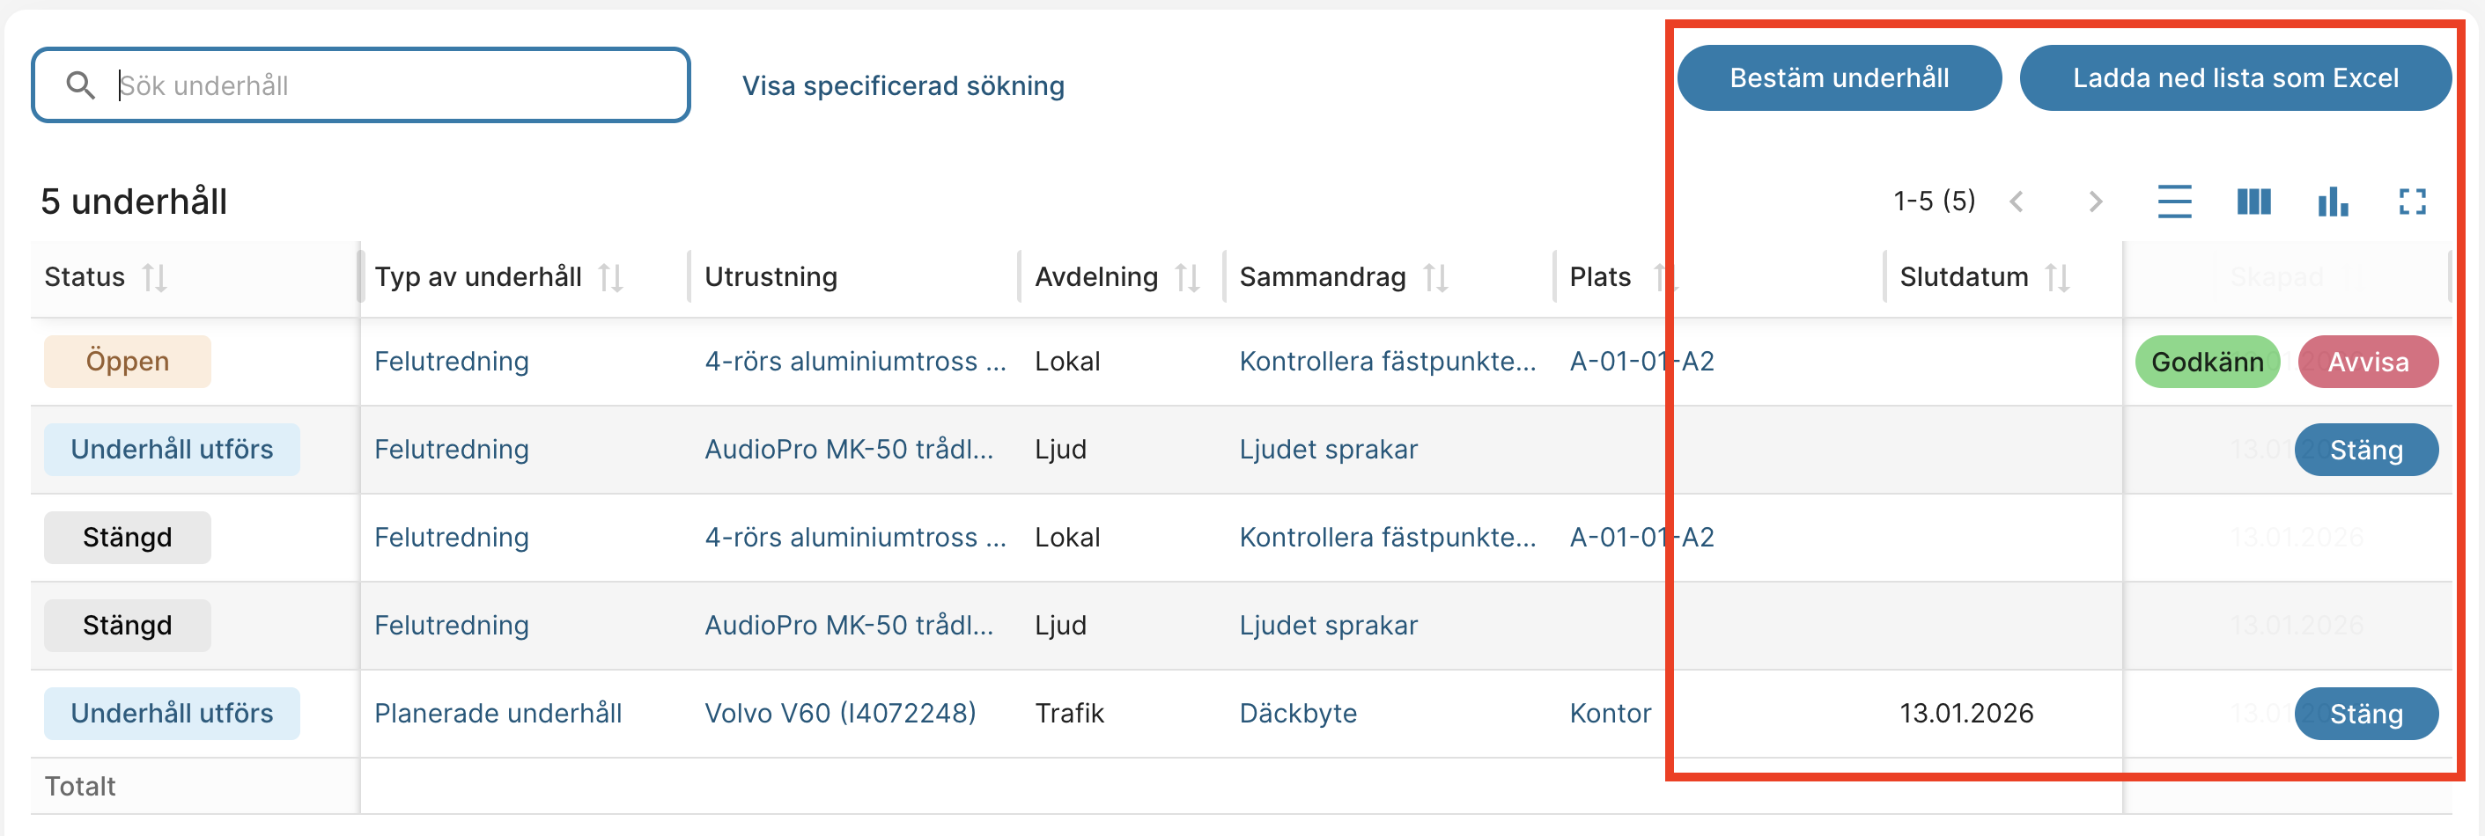The image size is (2485, 836).
Task: Sort by Slutdatum column
Action: (x=2058, y=278)
